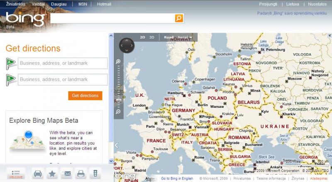
Task: Click the London label on the map
Action: point(139,105)
